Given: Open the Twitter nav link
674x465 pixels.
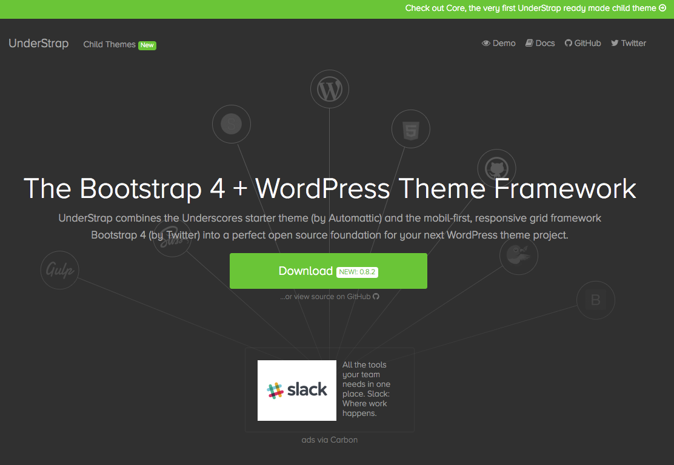Looking at the screenshot, I should tap(629, 43).
